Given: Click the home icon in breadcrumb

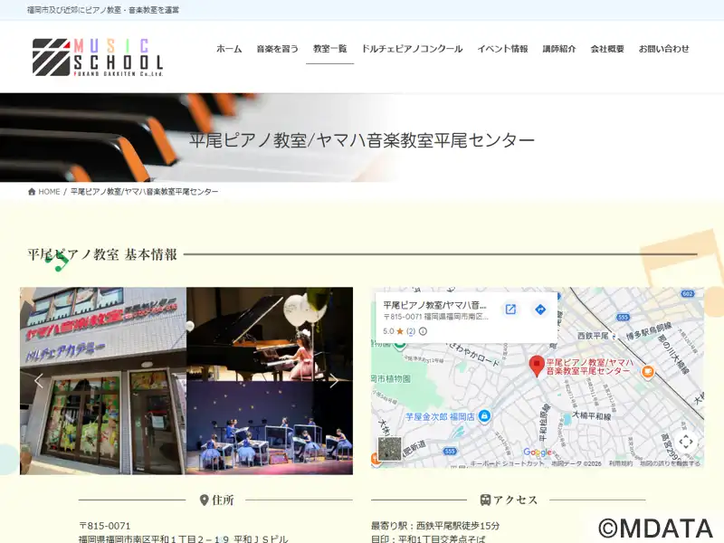Looking at the screenshot, I should pyautogui.click(x=32, y=192).
